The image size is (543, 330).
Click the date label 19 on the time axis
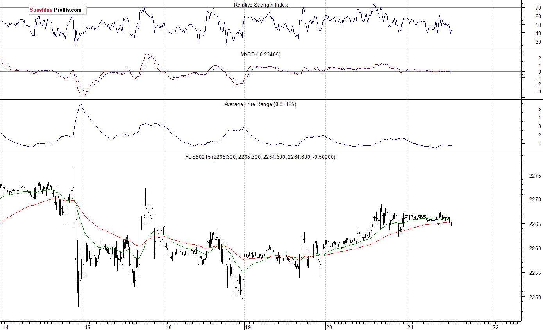click(248, 327)
